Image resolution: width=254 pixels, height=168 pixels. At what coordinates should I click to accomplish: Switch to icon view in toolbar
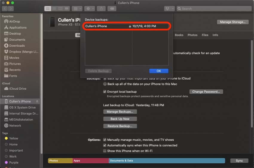point(48,9)
